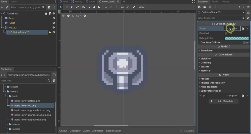Activate the Rotate Mode tool
Viewport: 251px width, 134px height.
(72, 7)
